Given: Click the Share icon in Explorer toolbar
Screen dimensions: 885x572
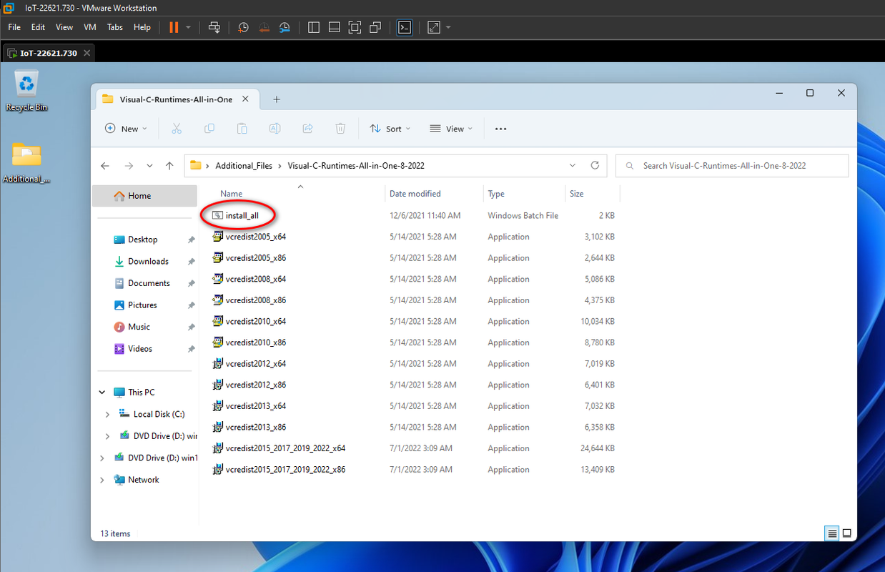Looking at the screenshot, I should [307, 129].
